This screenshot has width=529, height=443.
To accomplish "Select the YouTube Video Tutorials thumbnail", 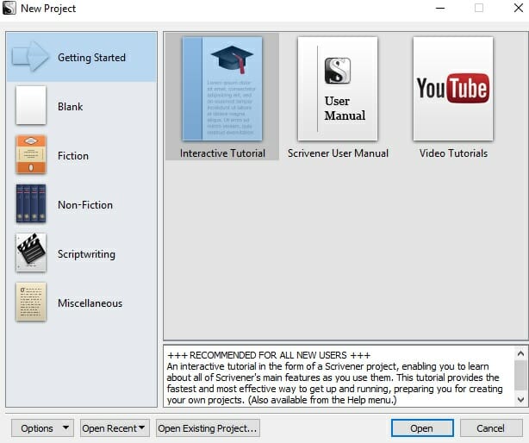I will 453,89.
